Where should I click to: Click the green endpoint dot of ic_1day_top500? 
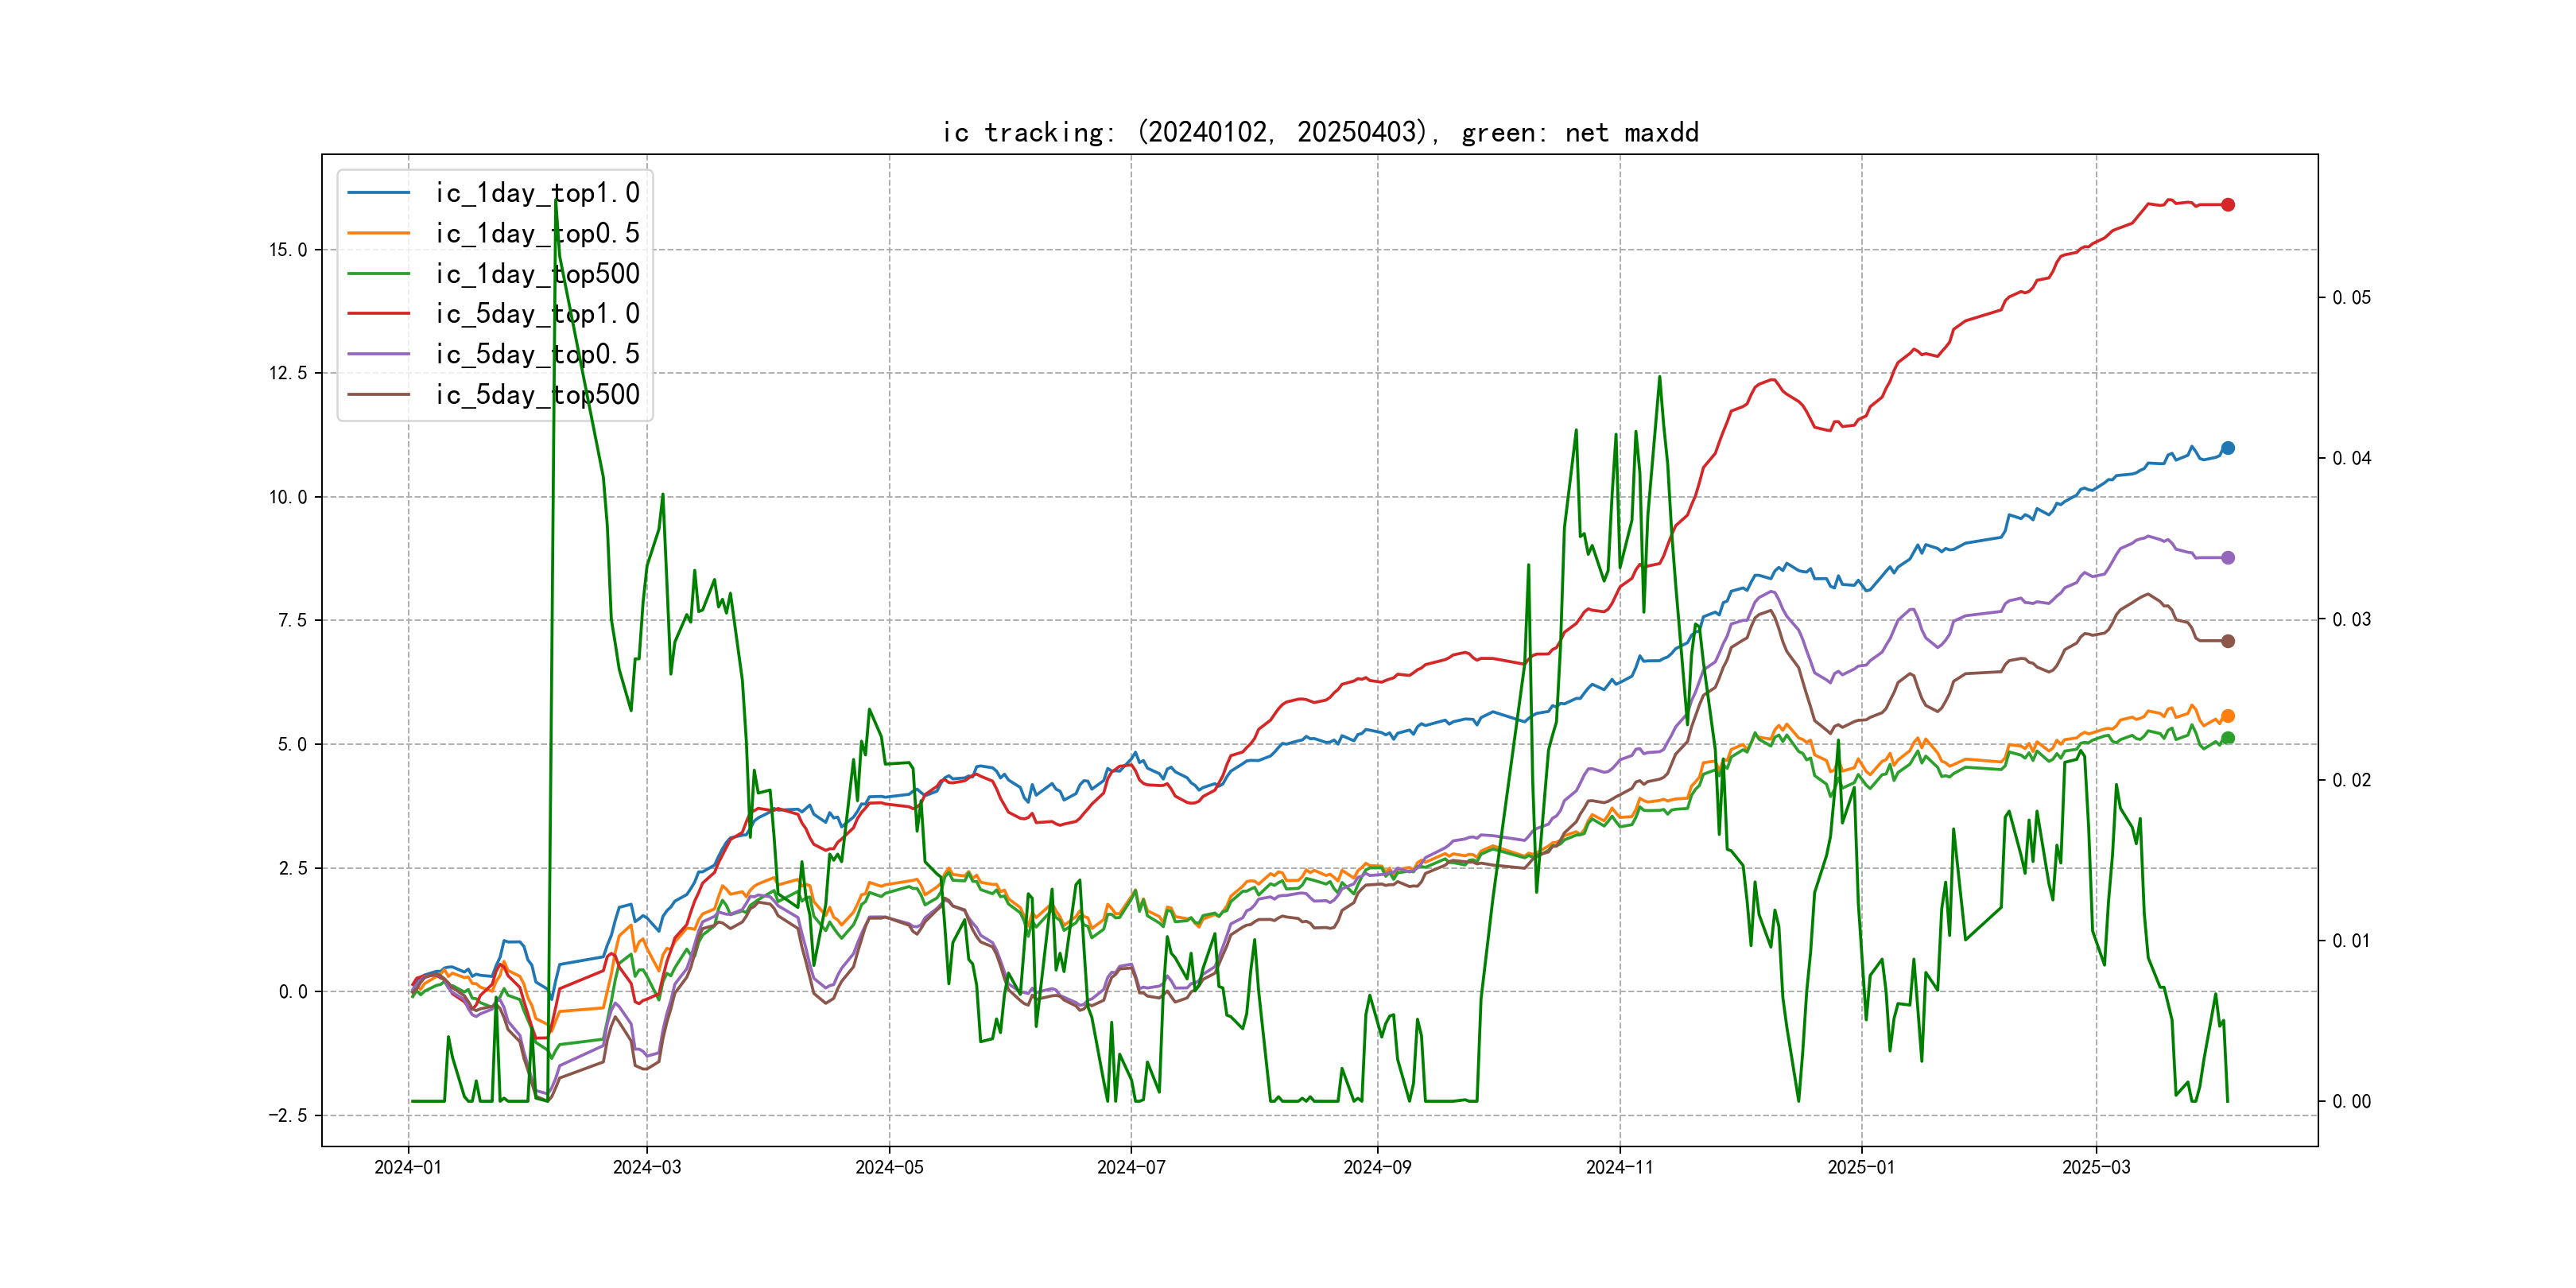[x=2227, y=738]
